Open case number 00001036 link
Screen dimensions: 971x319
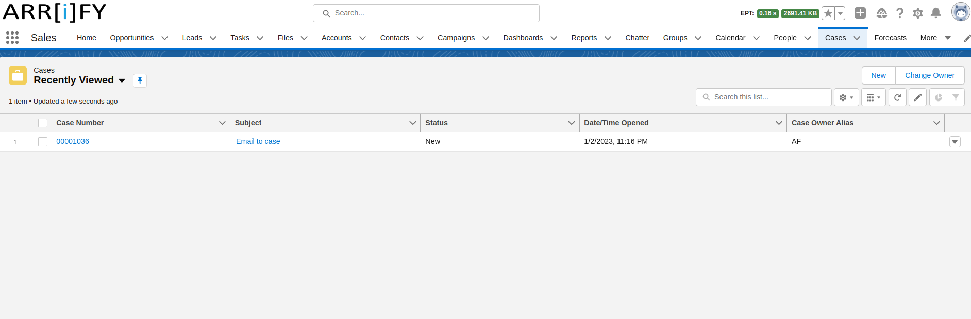click(73, 141)
